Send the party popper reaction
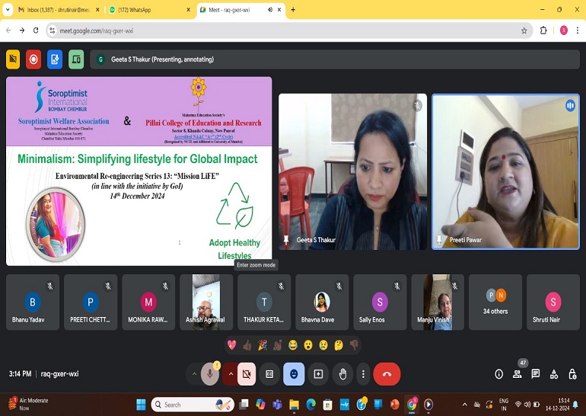 tap(263, 345)
